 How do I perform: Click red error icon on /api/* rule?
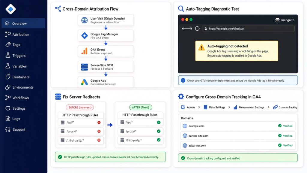click(x=99, y=123)
